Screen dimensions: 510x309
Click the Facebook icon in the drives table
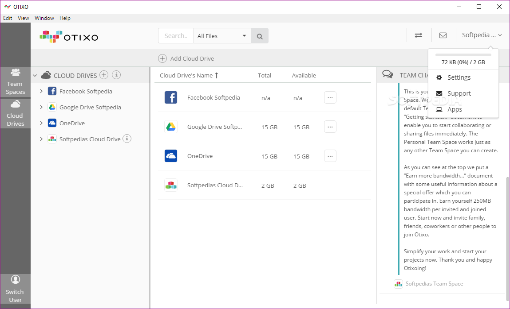(x=171, y=97)
